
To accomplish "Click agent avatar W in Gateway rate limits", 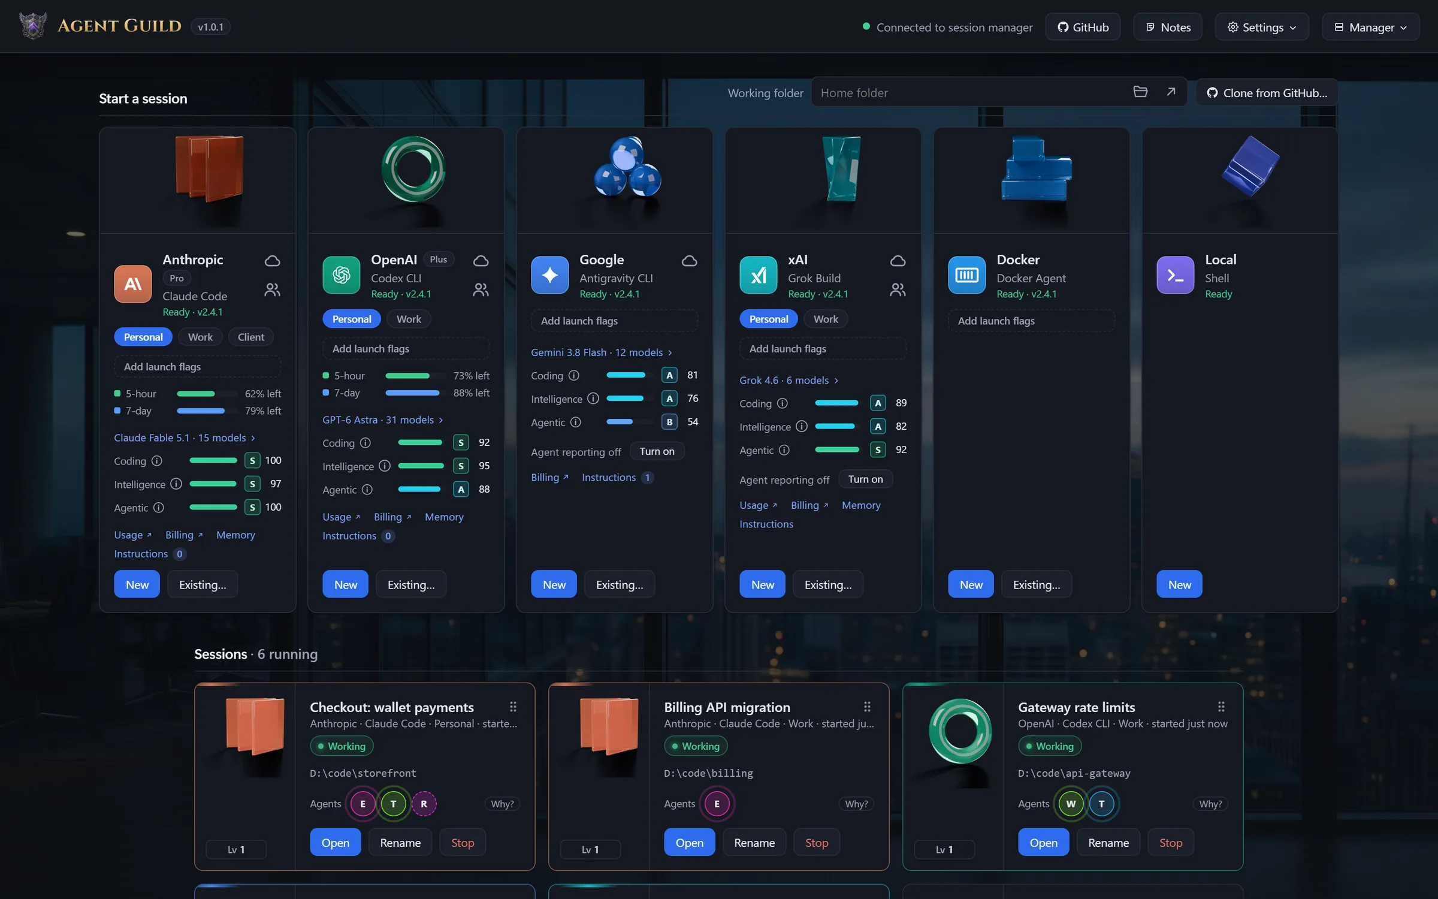I will pos(1071,804).
